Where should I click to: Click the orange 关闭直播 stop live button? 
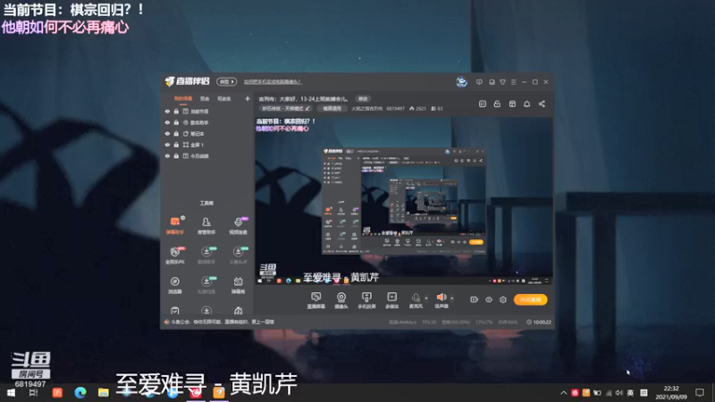pos(530,299)
